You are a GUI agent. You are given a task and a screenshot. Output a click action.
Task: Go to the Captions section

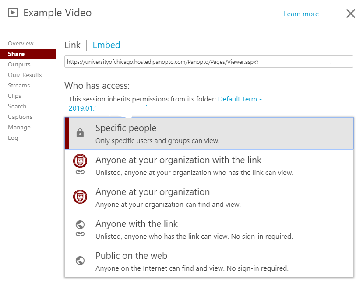click(x=20, y=117)
